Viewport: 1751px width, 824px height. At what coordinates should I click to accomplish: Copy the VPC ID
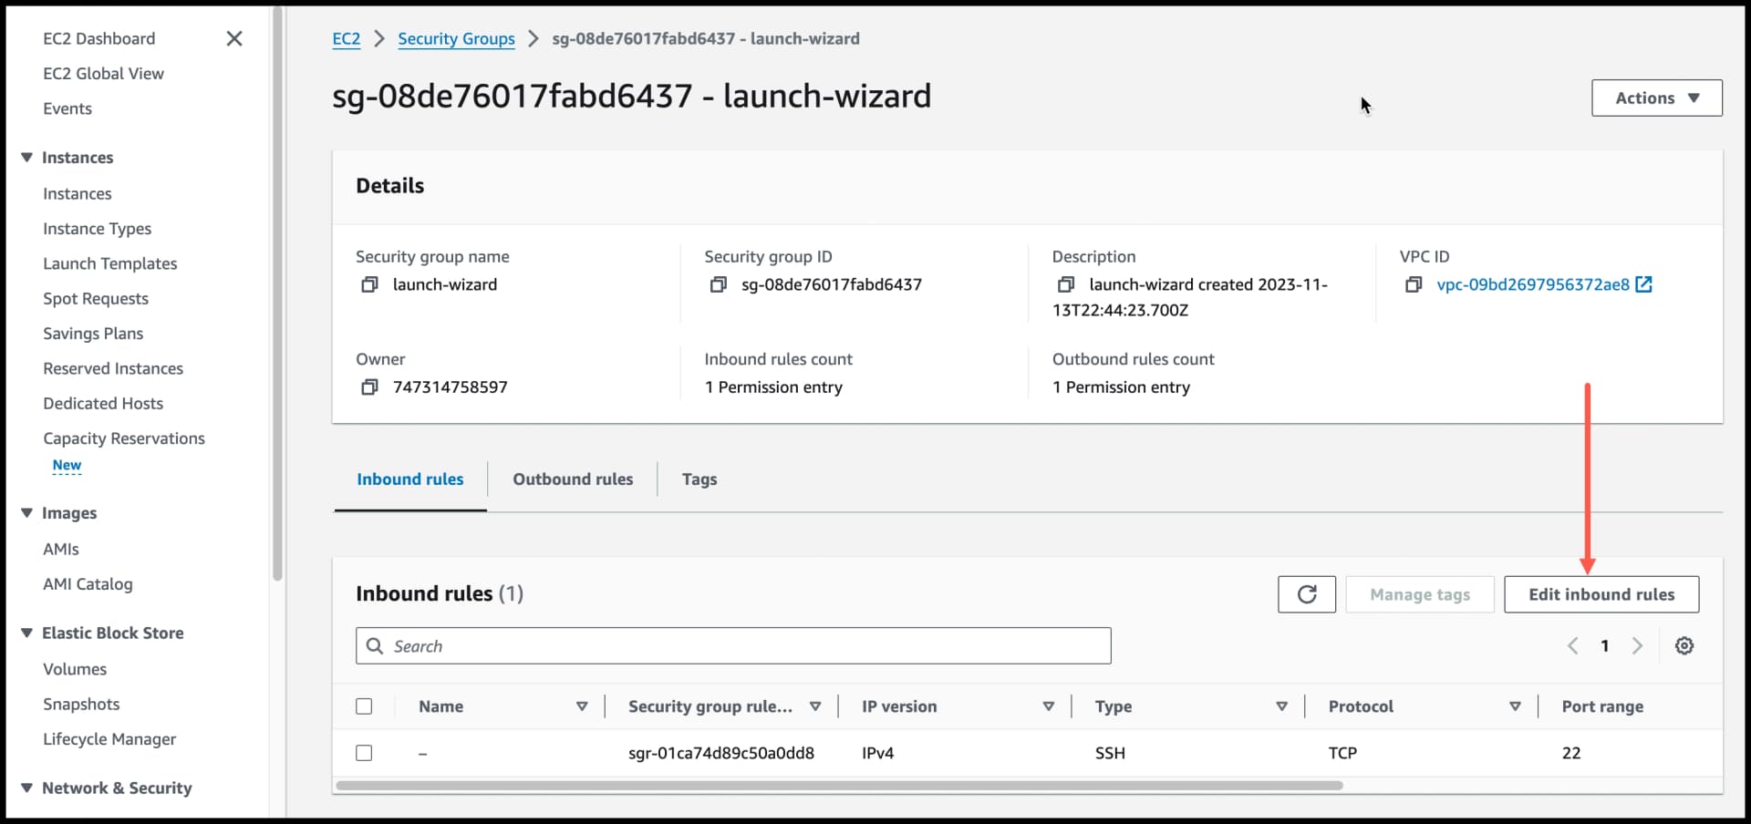point(1414,284)
